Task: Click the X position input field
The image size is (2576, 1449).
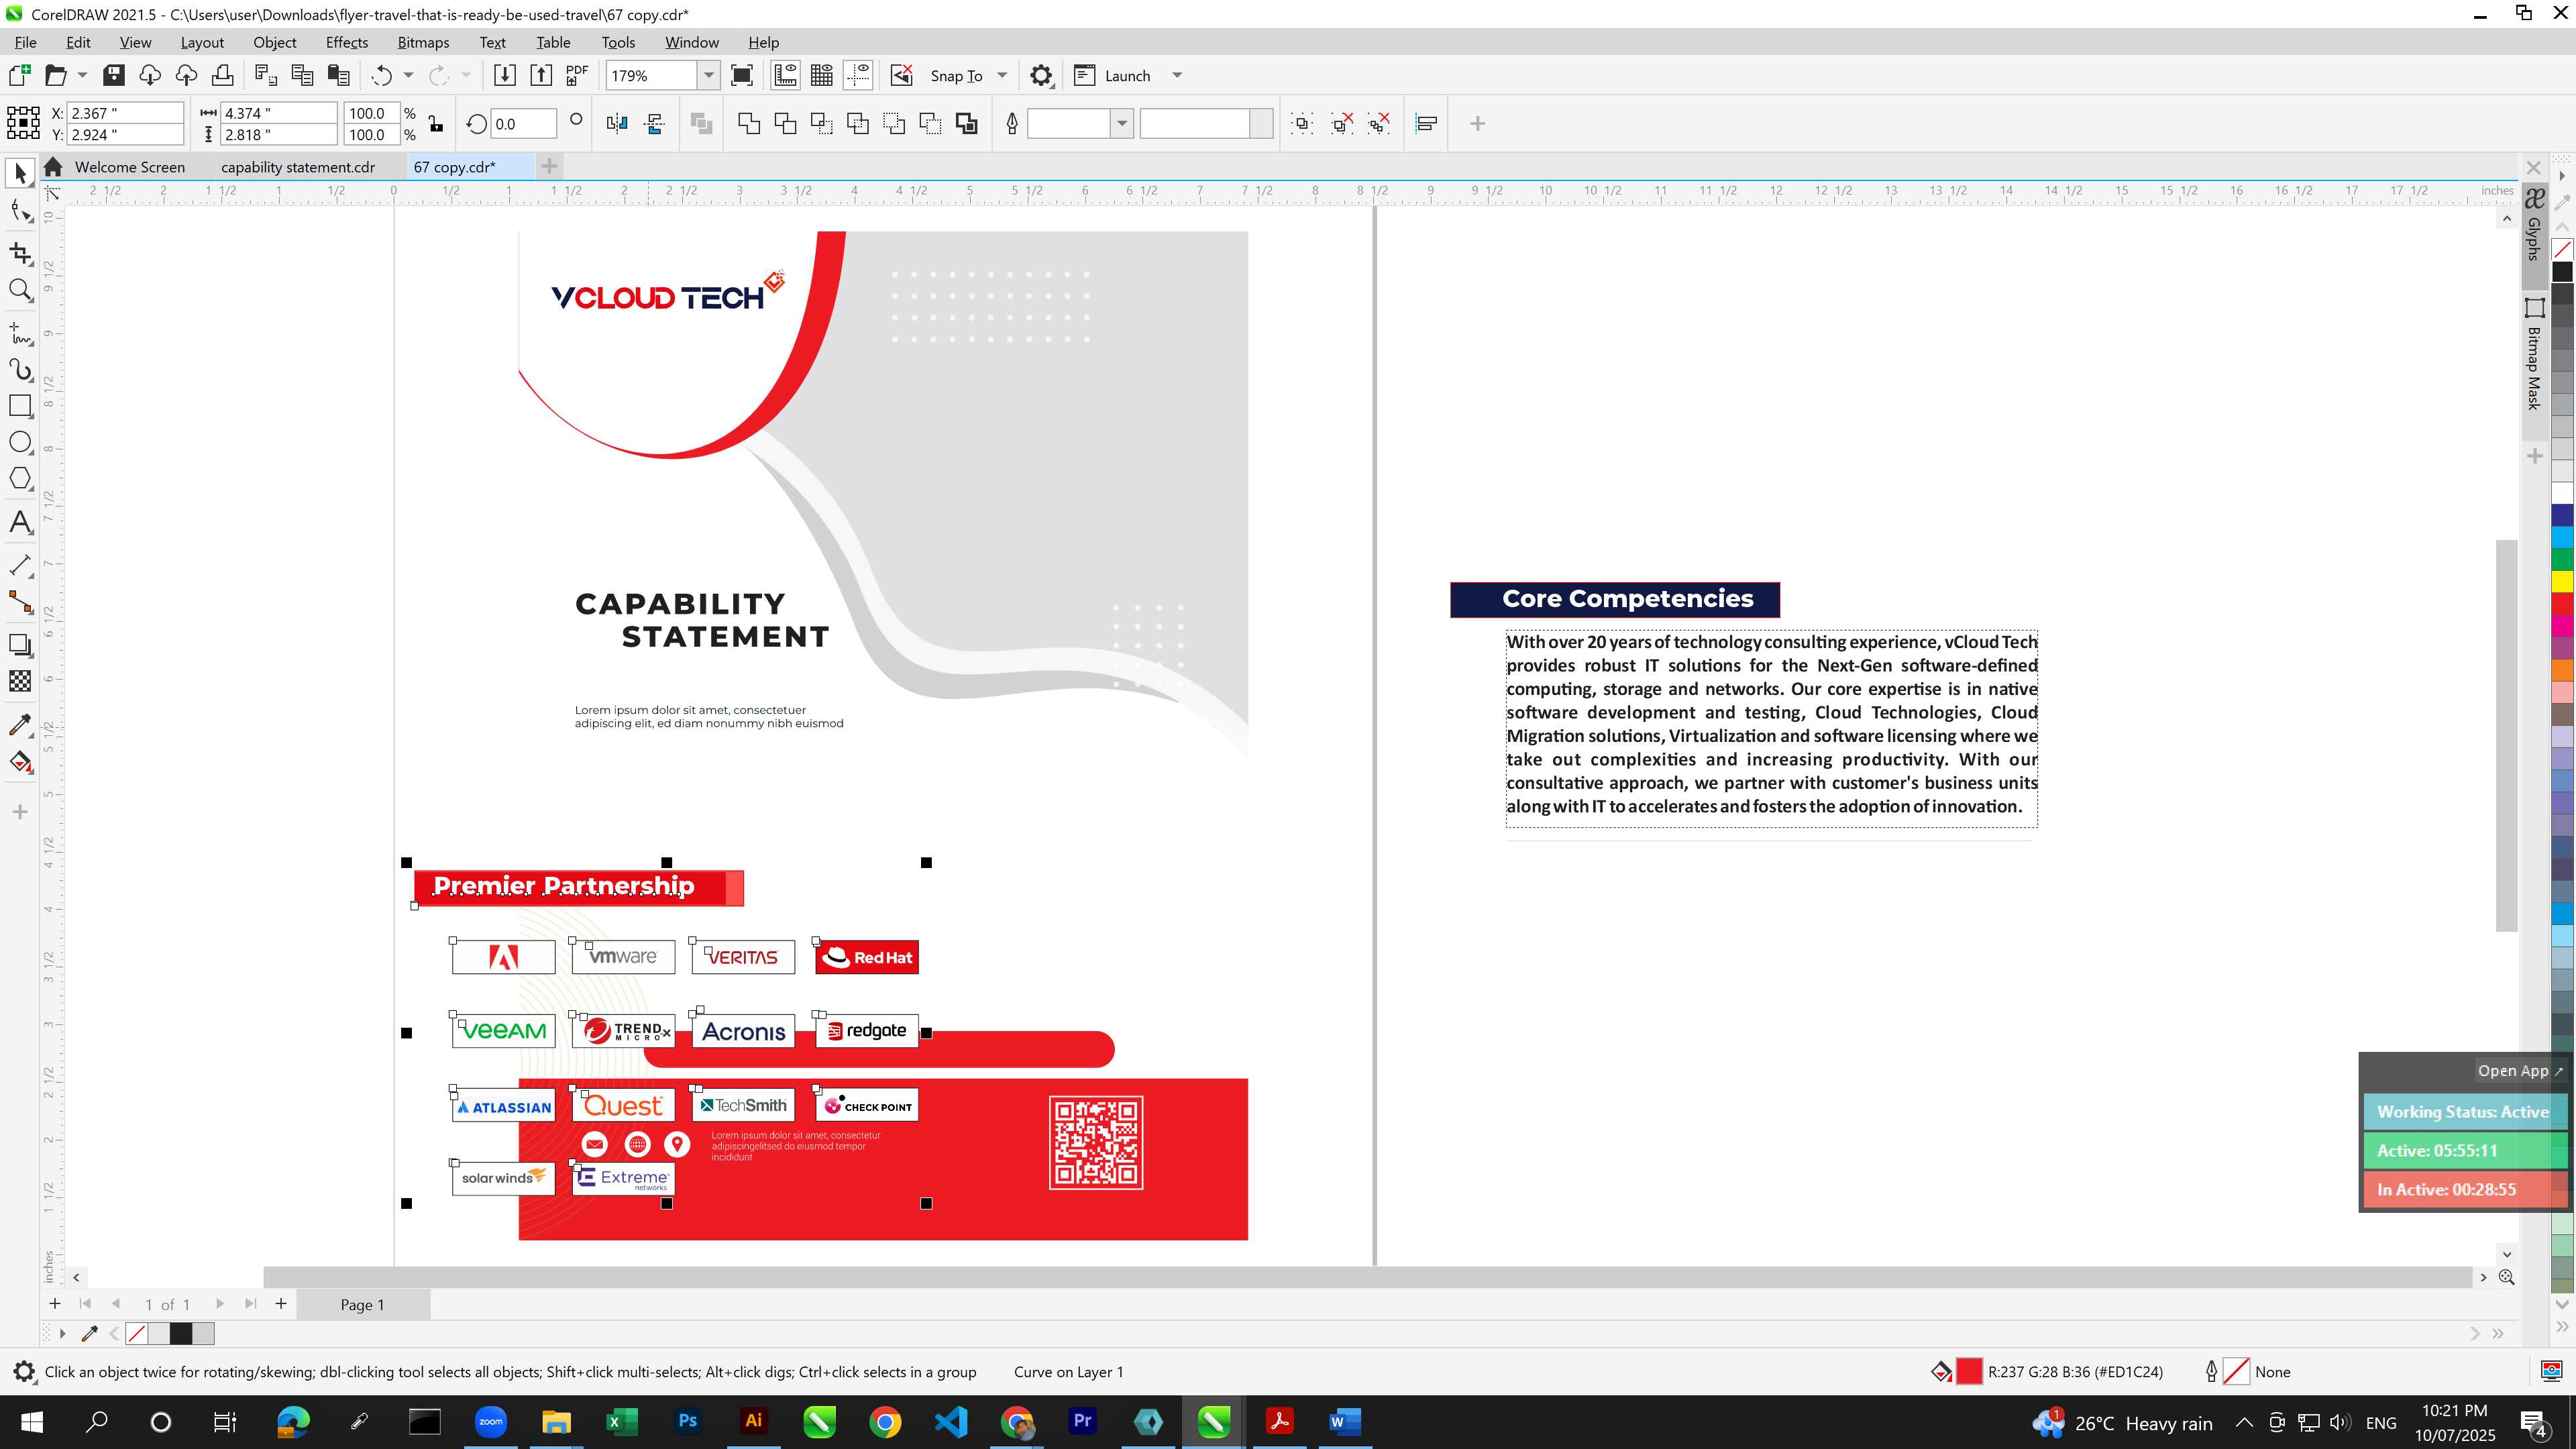Action: point(126,113)
